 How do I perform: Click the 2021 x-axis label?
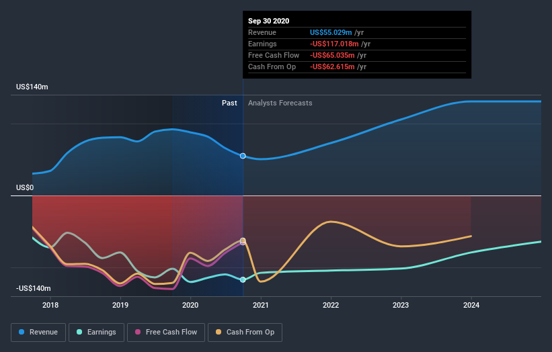pos(260,305)
